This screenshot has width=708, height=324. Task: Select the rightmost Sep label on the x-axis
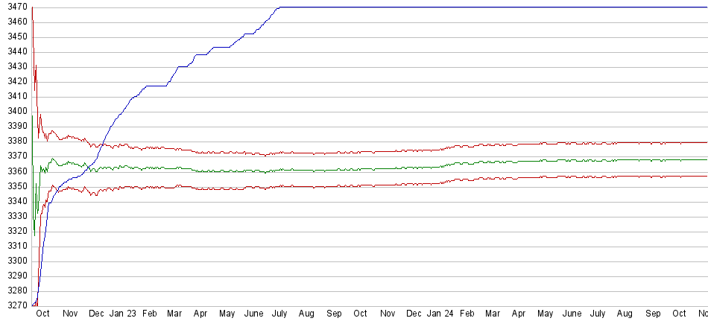point(653,314)
